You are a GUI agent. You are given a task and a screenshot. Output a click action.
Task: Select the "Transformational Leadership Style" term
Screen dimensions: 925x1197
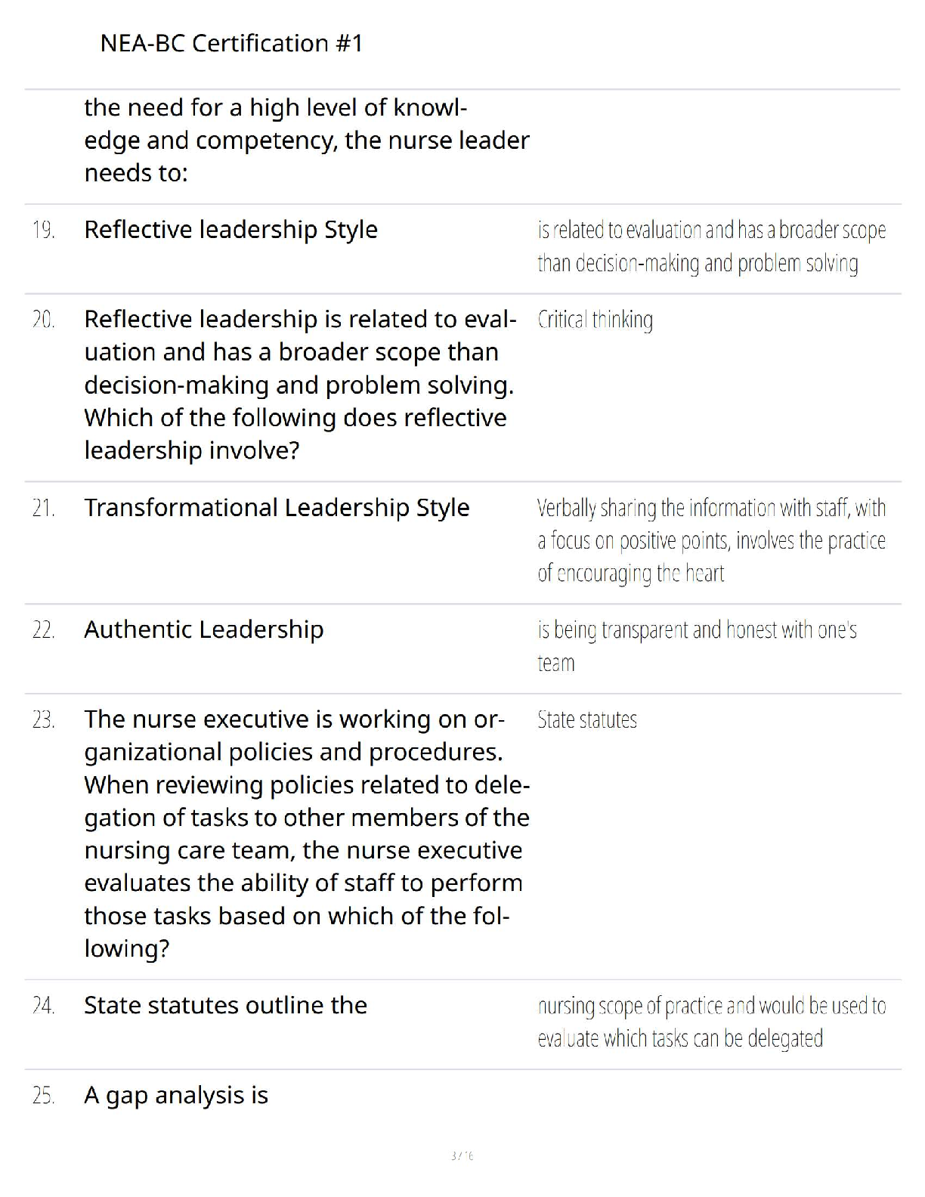277,508
